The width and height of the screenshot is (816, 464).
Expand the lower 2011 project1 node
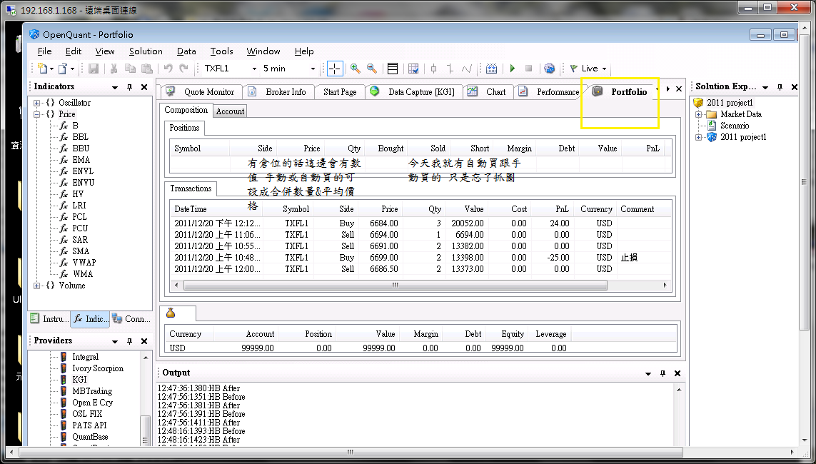click(x=698, y=137)
